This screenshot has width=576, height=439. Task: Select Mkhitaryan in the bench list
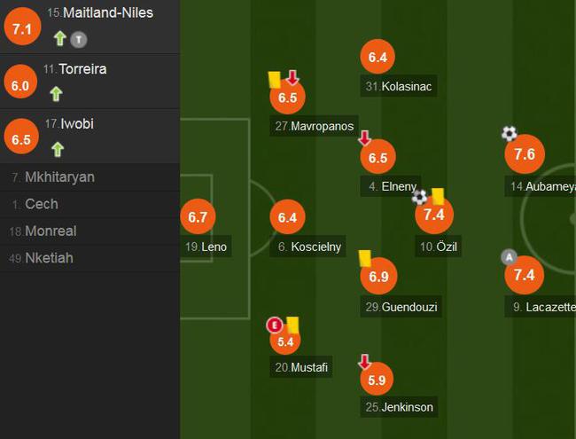(90, 177)
